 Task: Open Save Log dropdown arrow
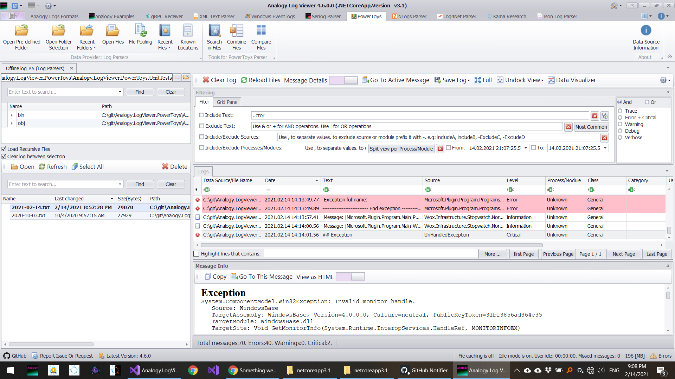pos(469,80)
